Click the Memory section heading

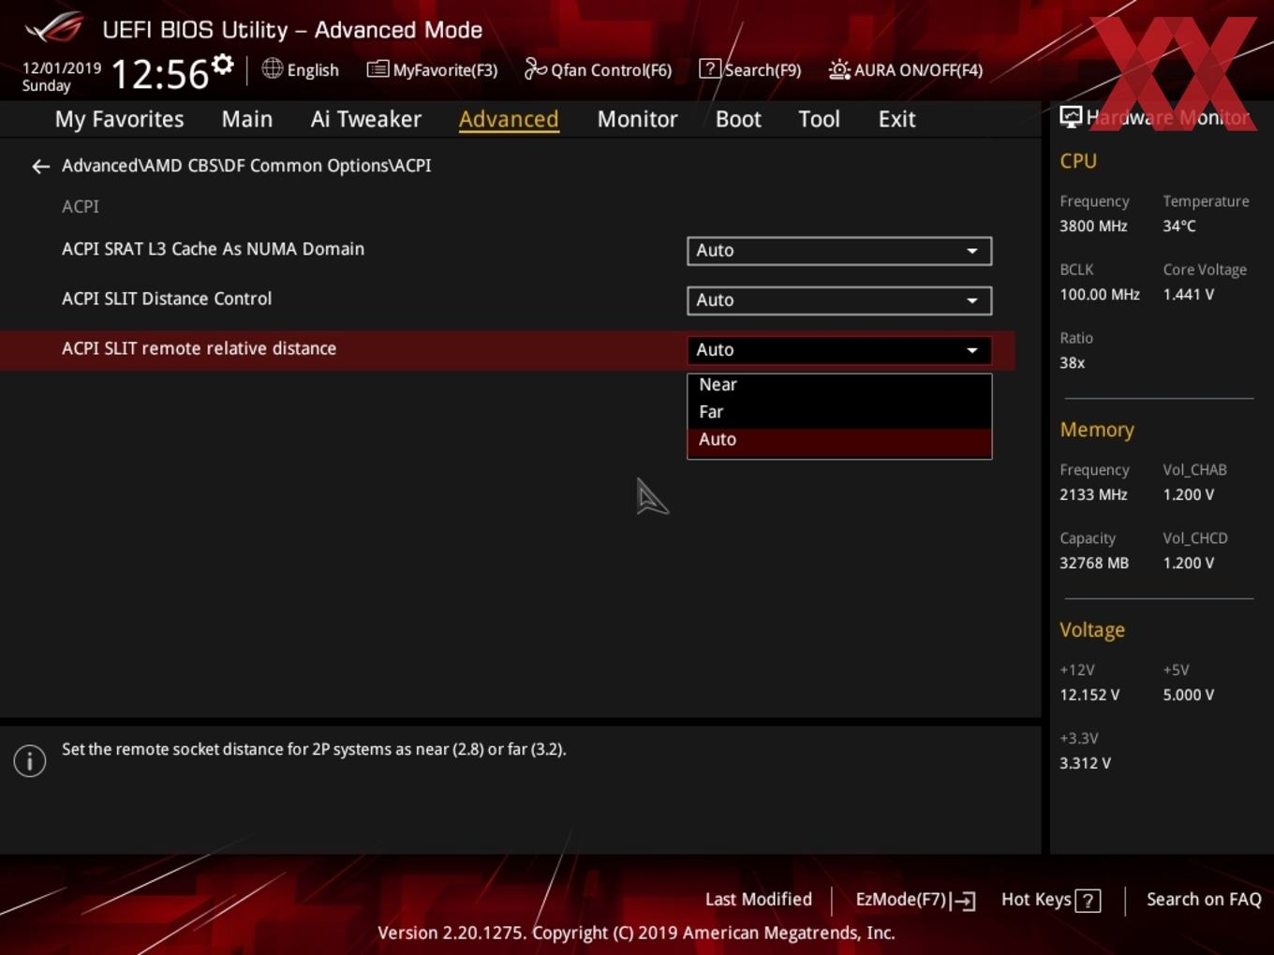click(1097, 430)
